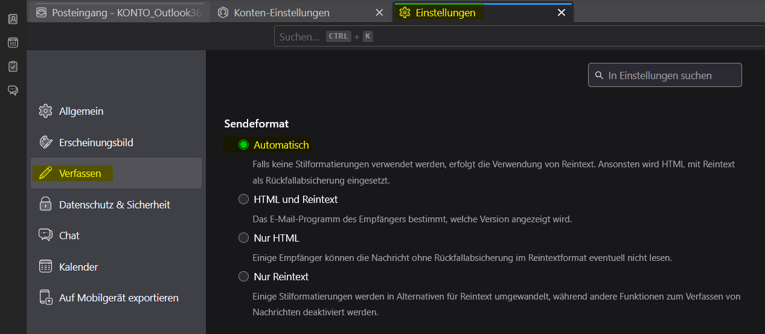Click the Allgemein gear icon

click(x=45, y=111)
